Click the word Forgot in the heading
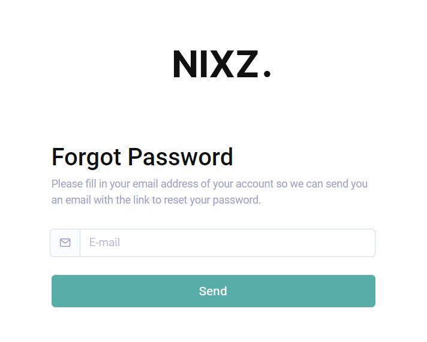Viewport: 427px width, 342px height. click(x=86, y=158)
